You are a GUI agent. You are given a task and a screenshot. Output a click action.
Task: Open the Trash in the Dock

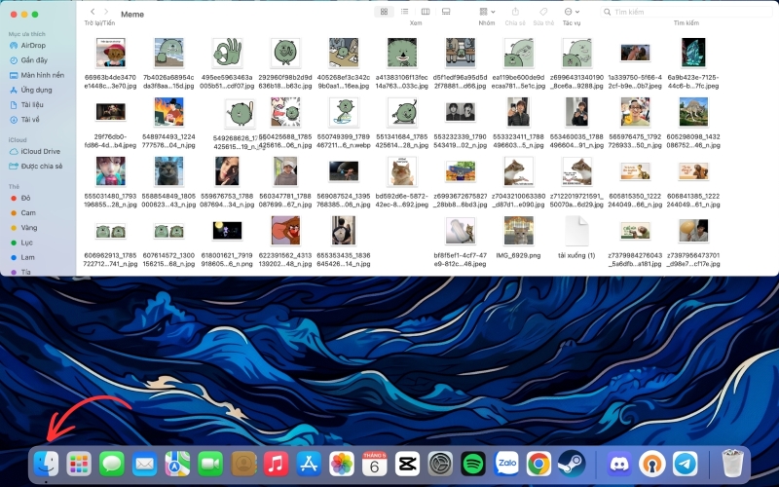(x=732, y=464)
